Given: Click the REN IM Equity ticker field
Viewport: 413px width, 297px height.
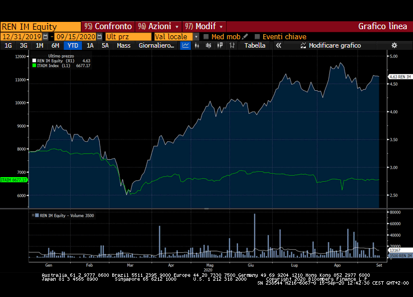Looking at the screenshot, I should (40, 26).
